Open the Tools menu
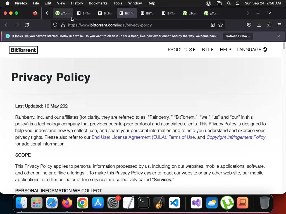 coord(118,3)
